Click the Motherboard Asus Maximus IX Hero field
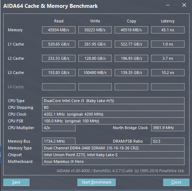192x191 pixels. 113,161
